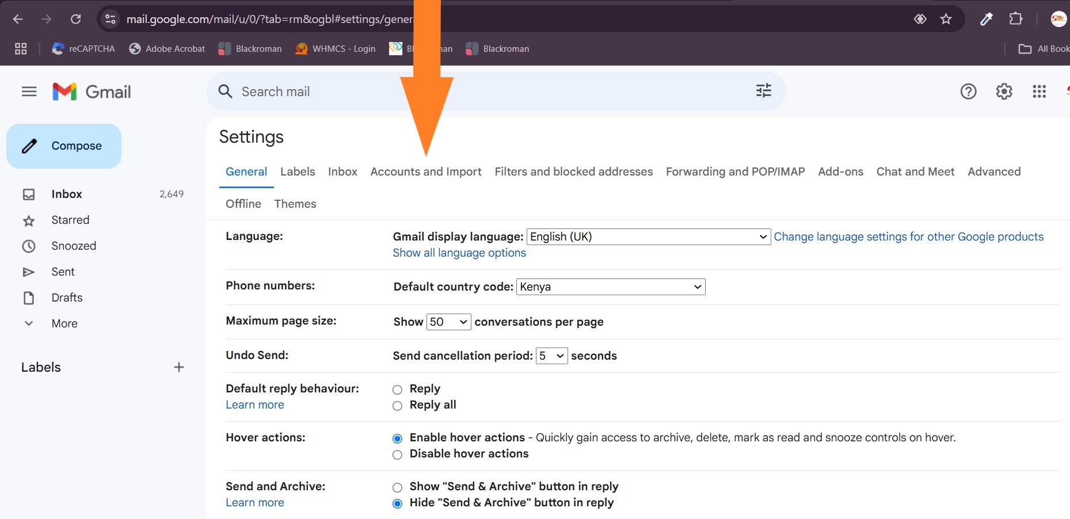Image resolution: width=1070 pixels, height=519 pixels.
Task: Click the Compose button
Action: pos(64,146)
